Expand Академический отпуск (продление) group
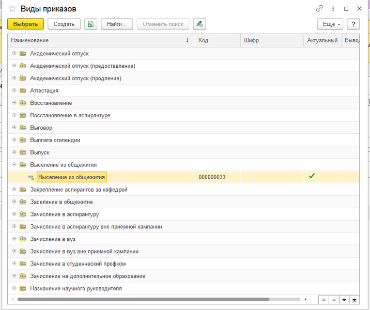Screen dimensions: 370x310 coord(14,78)
